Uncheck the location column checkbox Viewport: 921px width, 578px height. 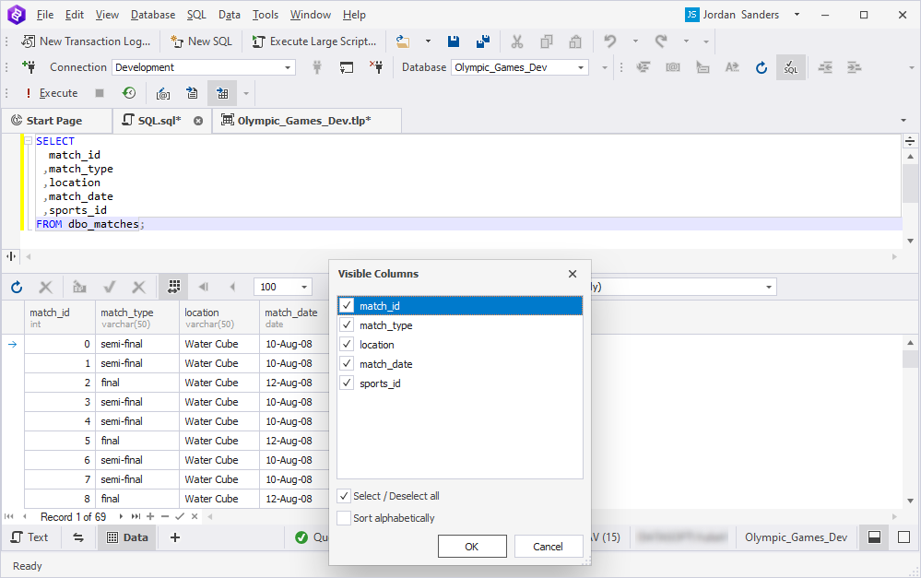[x=348, y=344]
